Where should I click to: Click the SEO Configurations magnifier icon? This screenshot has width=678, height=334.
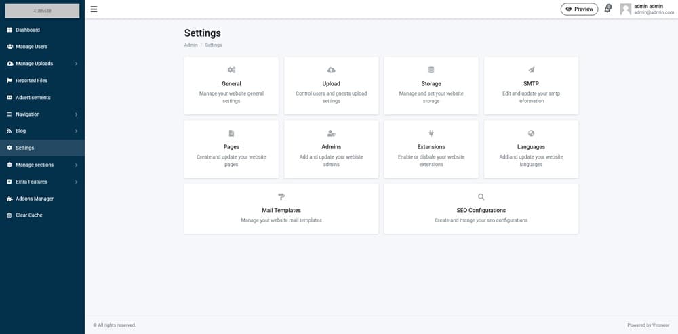(481, 196)
